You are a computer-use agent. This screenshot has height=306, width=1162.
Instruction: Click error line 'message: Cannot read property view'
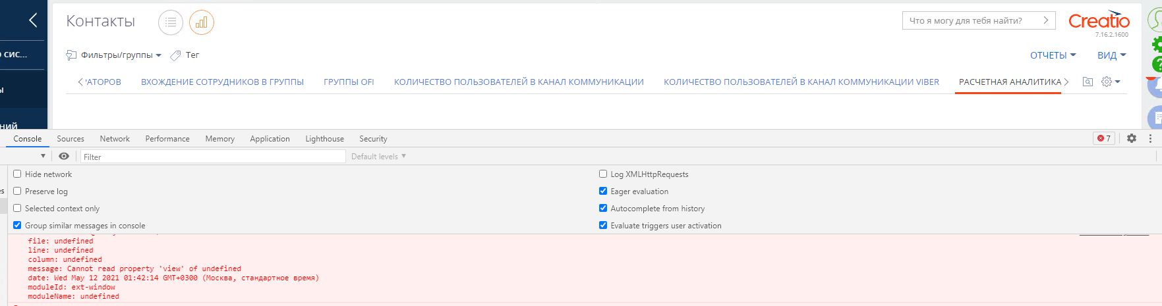click(x=134, y=268)
